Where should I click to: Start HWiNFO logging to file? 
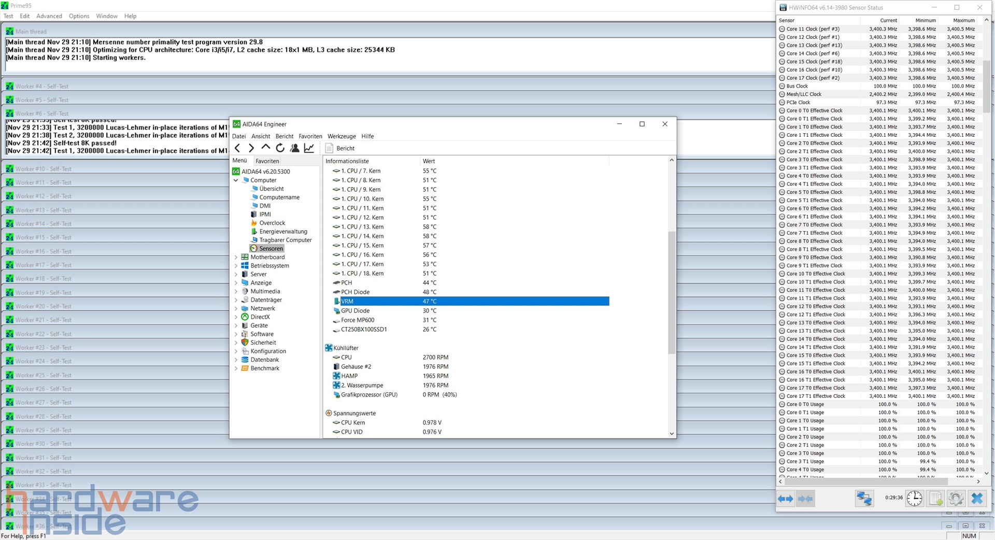point(935,499)
